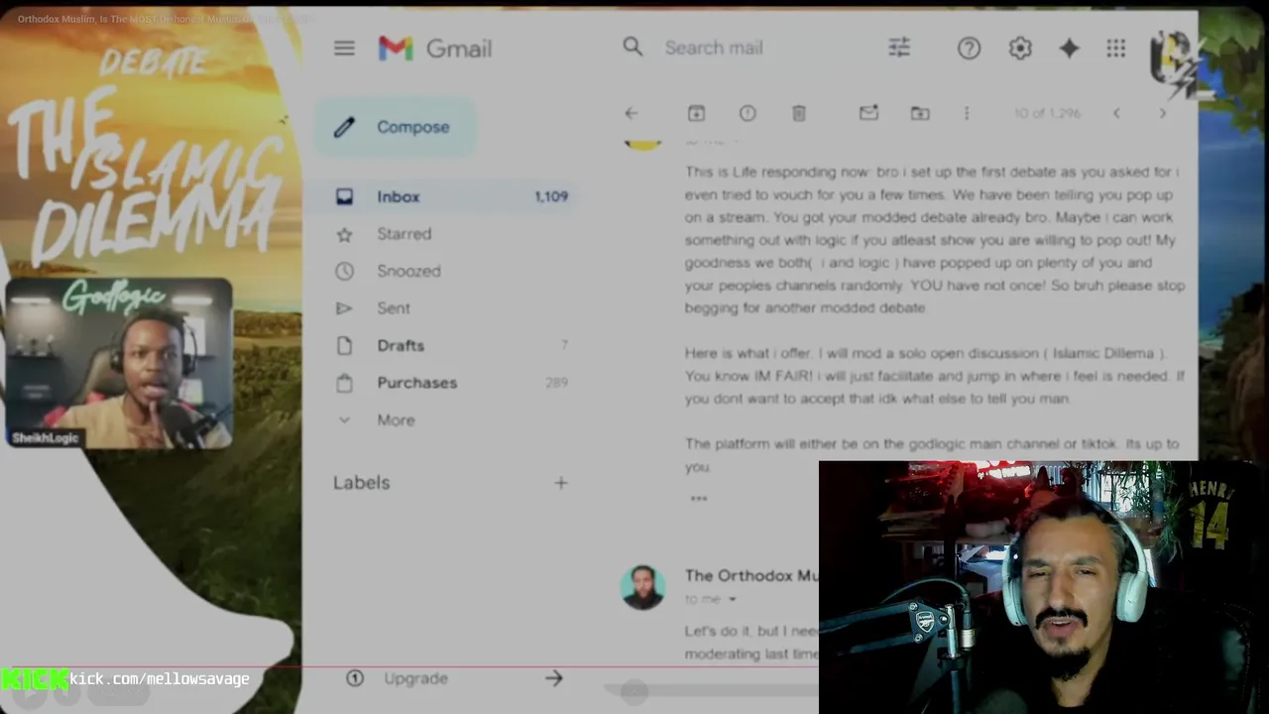Open the Settings gear
The width and height of the screenshot is (1269, 714).
1020,48
